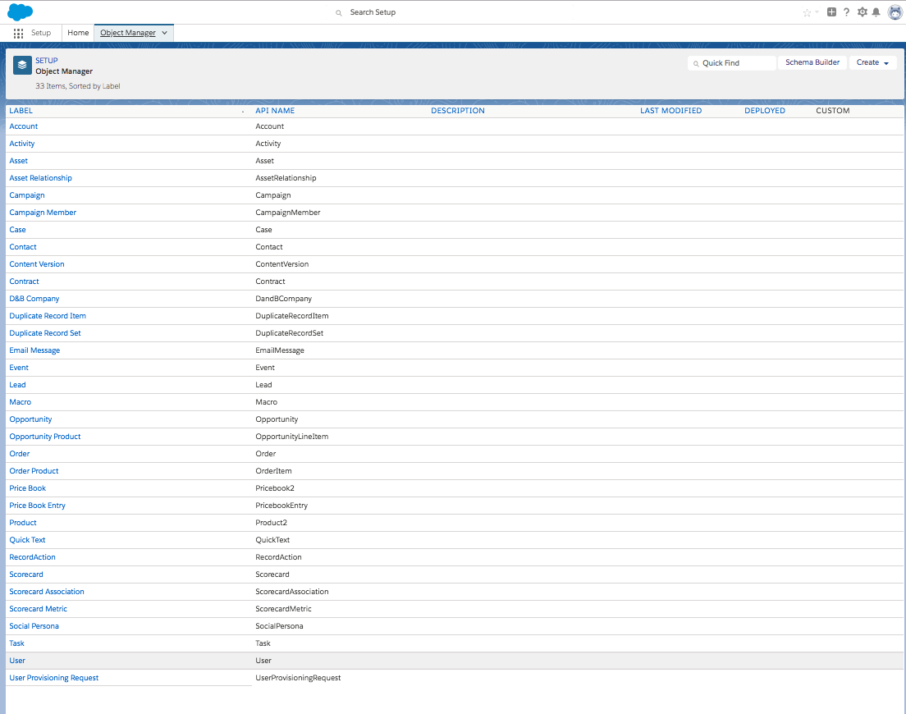This screenshot has height=714, width=906.
Task: Open the Contract object
Action: 25,281
